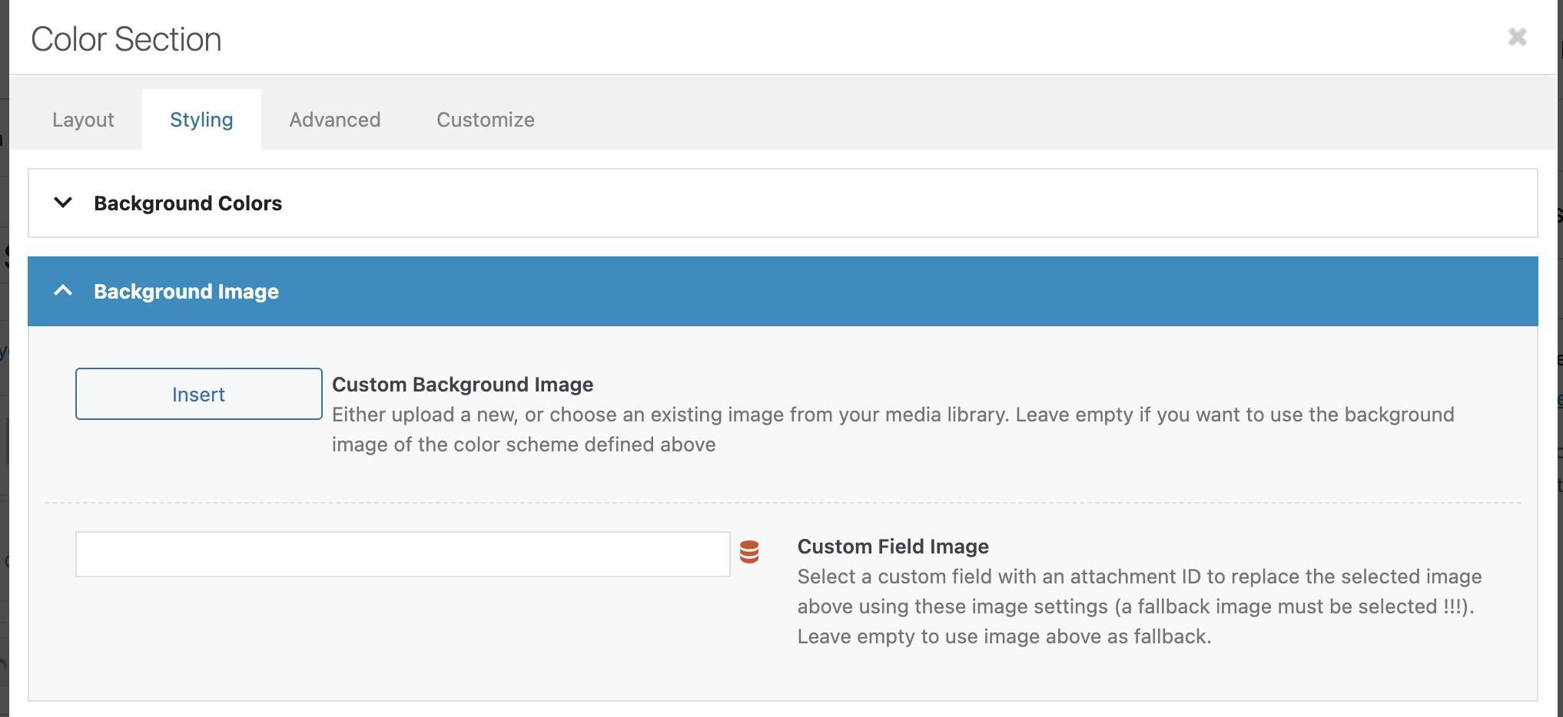
Task: Focus the Custom Field Image text box
Action: click(x=402, y=554)
